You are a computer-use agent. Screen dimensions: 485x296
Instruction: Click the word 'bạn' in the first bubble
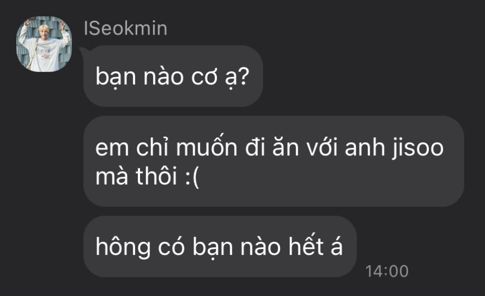click(116, 77)
